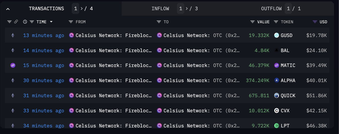Open the FROM column filter
Screen dimensions: 339x134
point(71,22)
